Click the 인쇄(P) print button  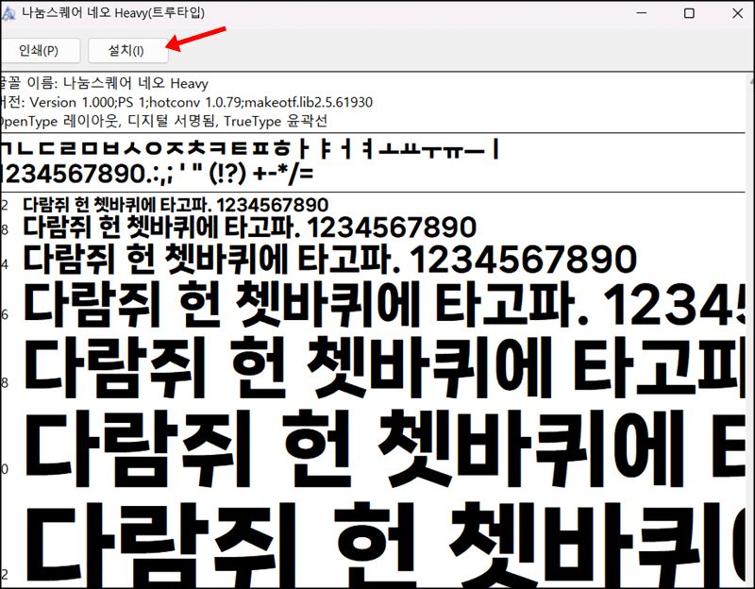pyautogui.click(x=40, y=51)
